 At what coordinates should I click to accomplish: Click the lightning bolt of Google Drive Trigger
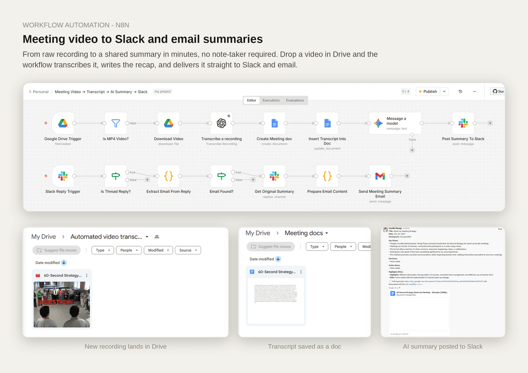[x=46, y=123]
